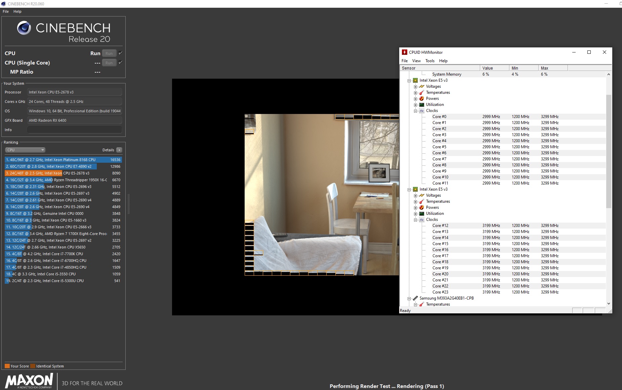Click the Processor field showing Xeon E5-2678 v3

[74, 92]
